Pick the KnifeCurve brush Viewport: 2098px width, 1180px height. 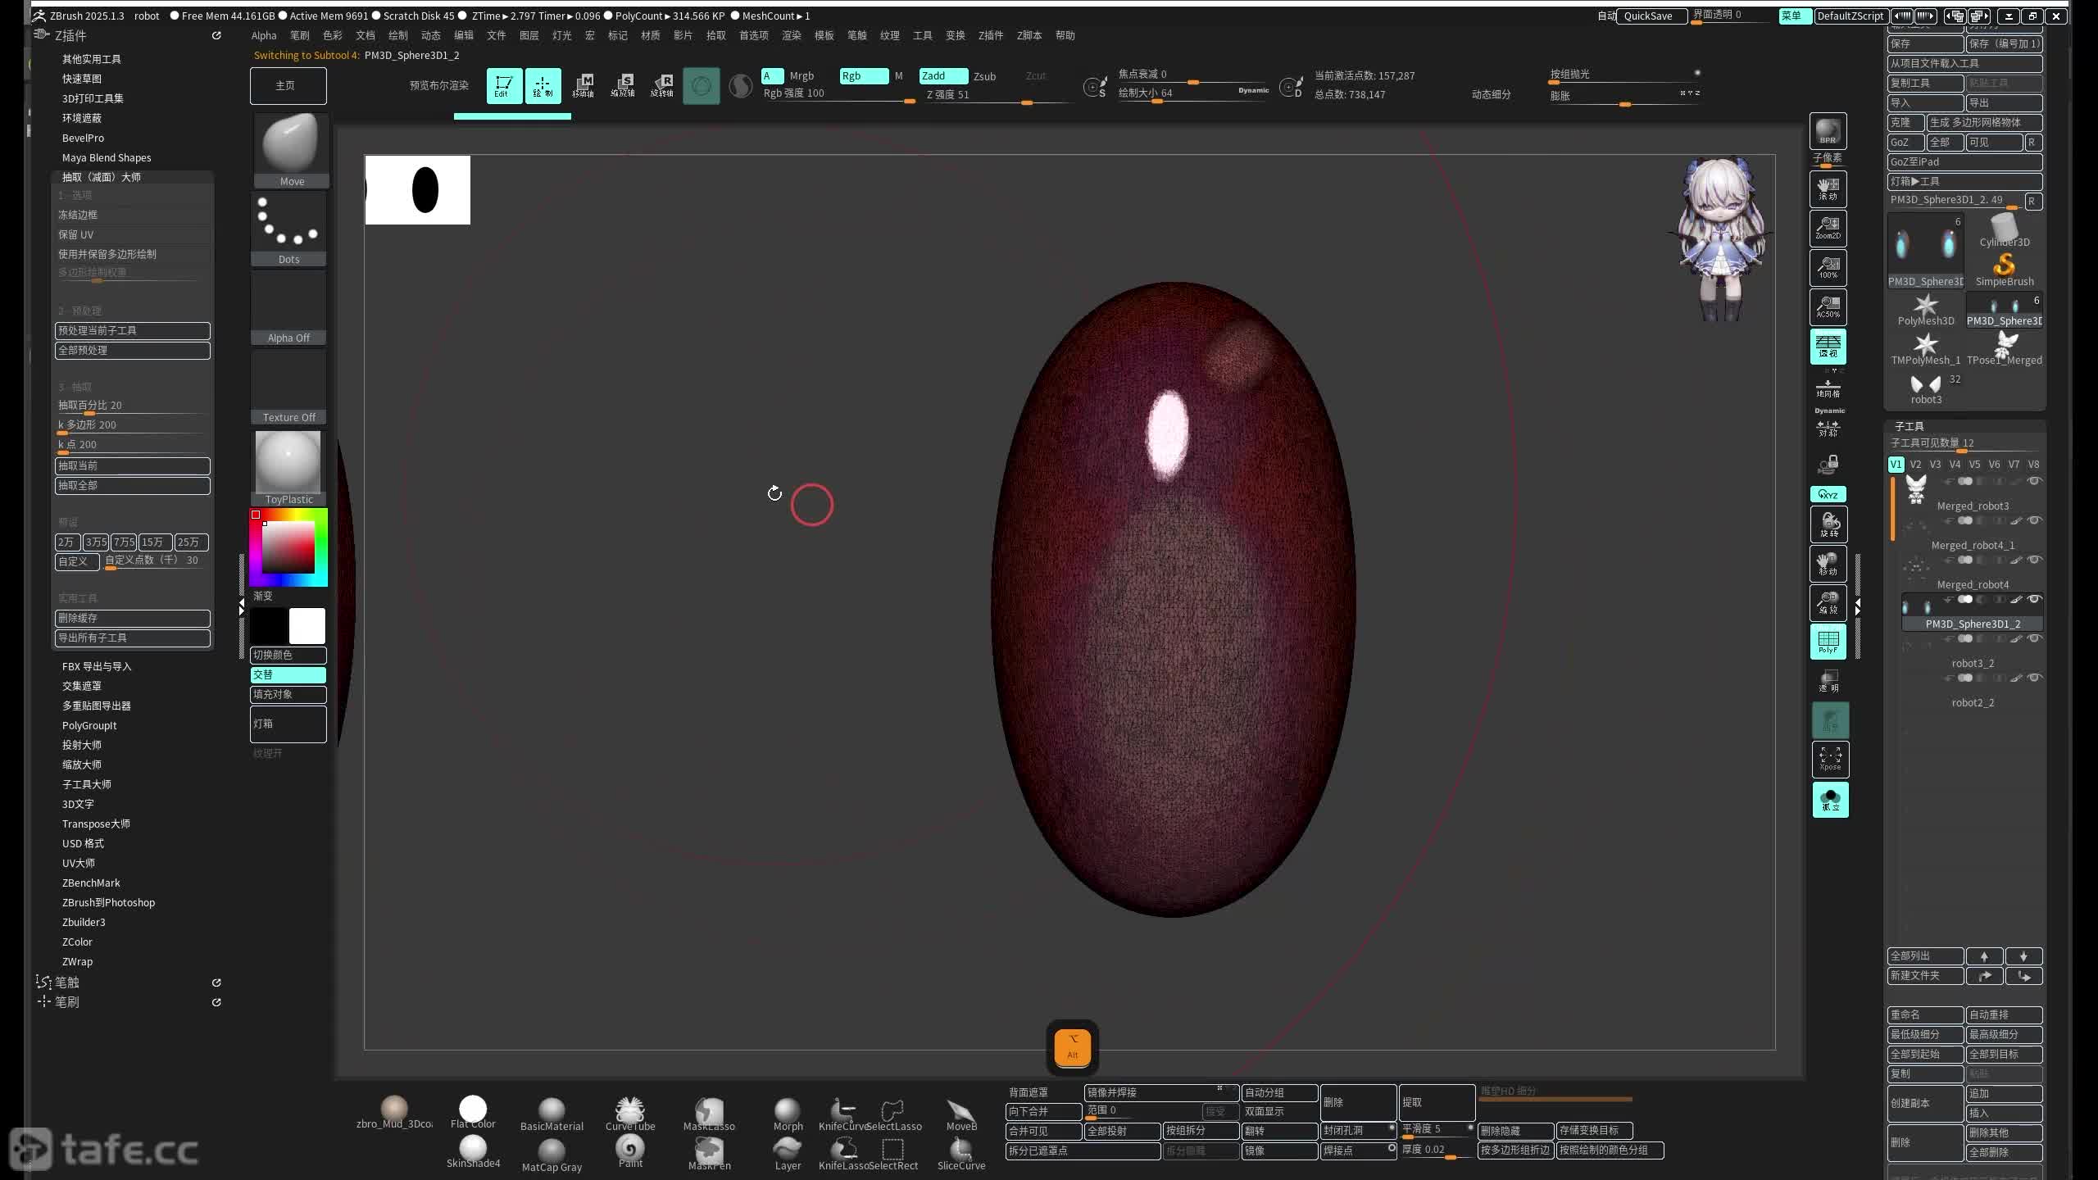(x=842, y=1114)
